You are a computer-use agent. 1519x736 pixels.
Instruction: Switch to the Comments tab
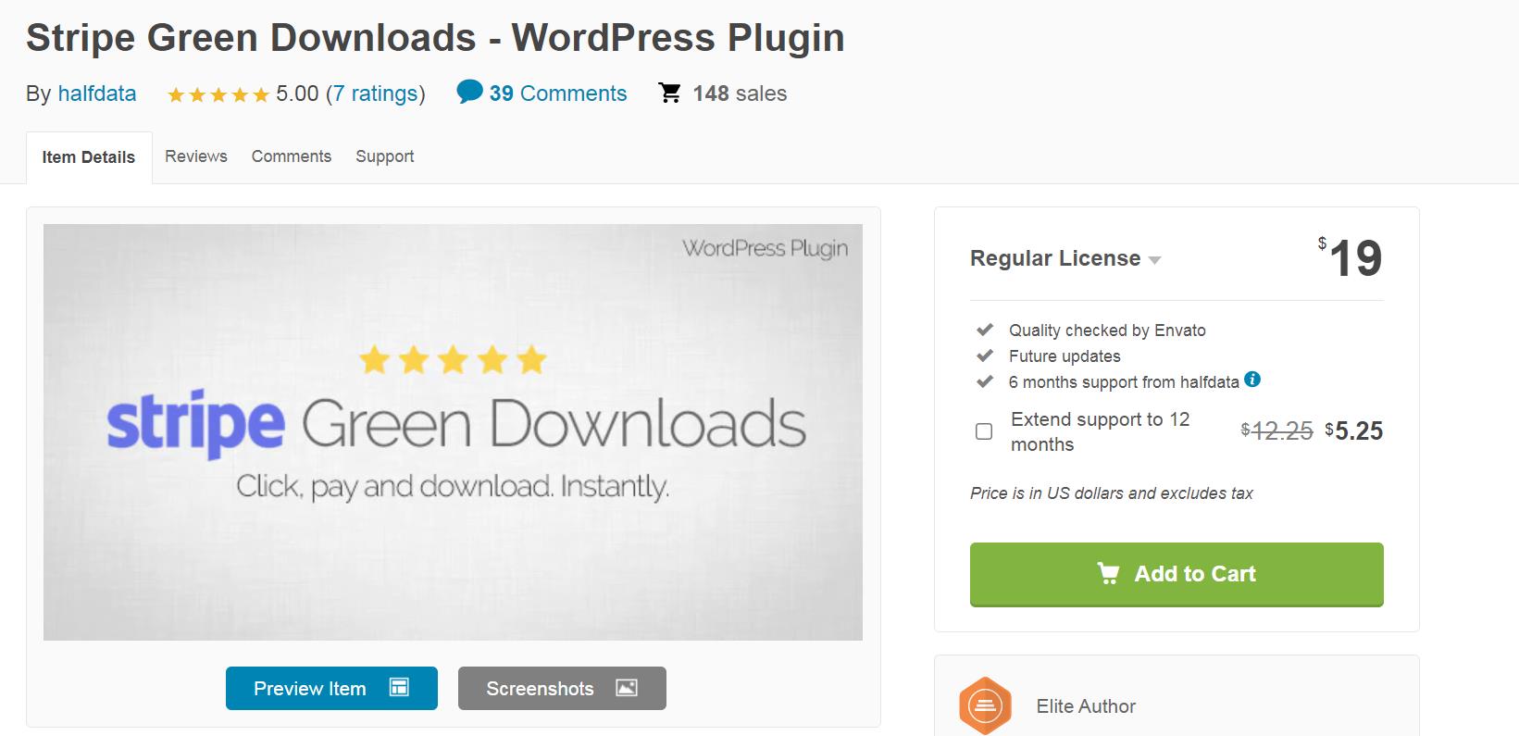click(x=292, y=156)
